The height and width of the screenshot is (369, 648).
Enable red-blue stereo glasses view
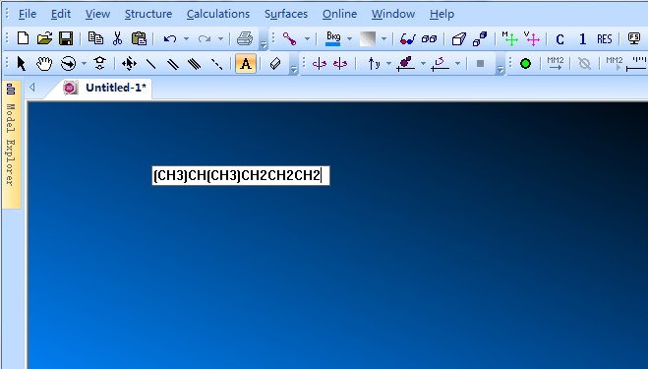tap(407, 39)
